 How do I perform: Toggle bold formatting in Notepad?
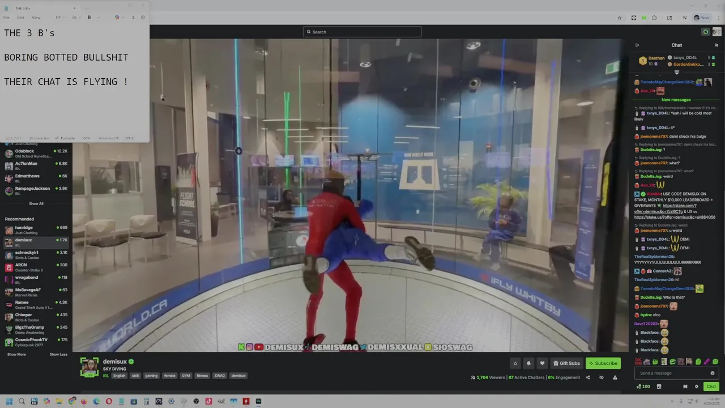coord(89,18)
